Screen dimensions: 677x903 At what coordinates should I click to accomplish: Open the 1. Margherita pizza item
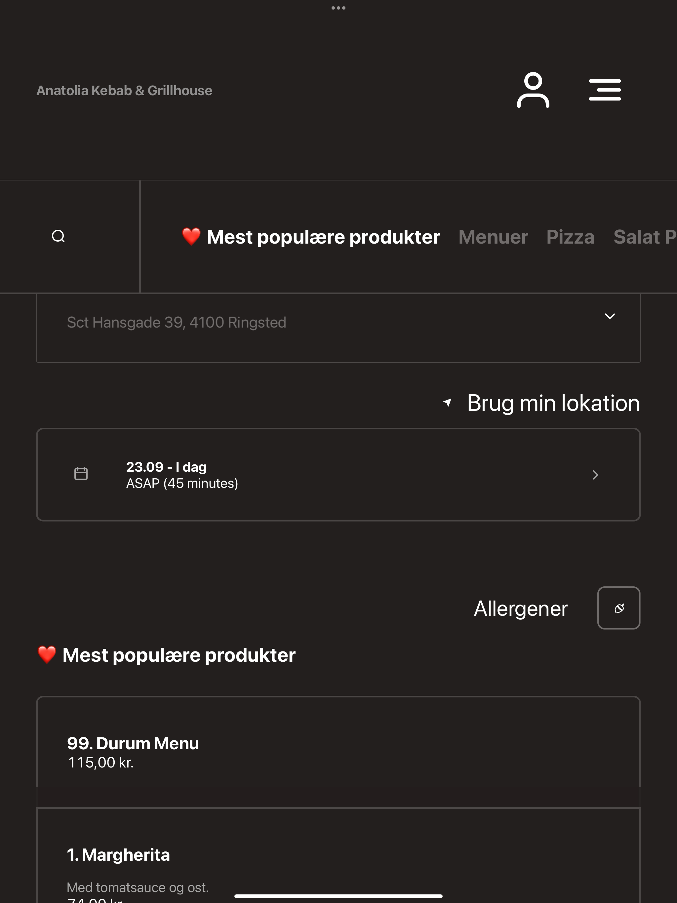click(338, 856)
